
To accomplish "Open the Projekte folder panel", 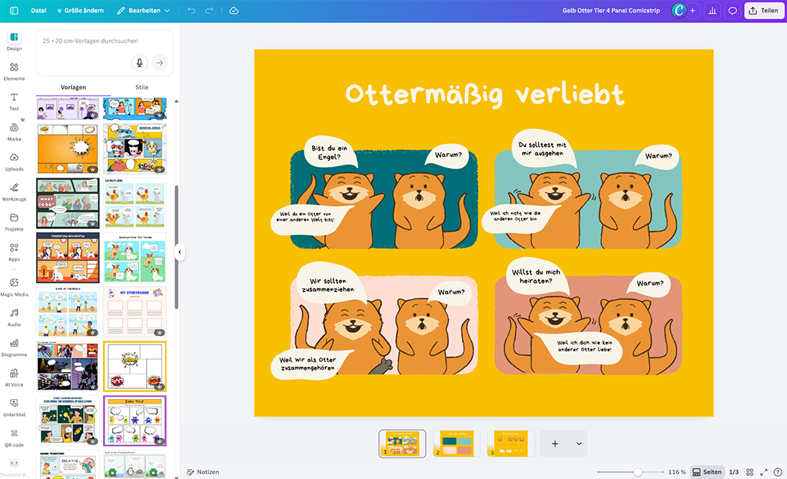I will tap(14, 222).
